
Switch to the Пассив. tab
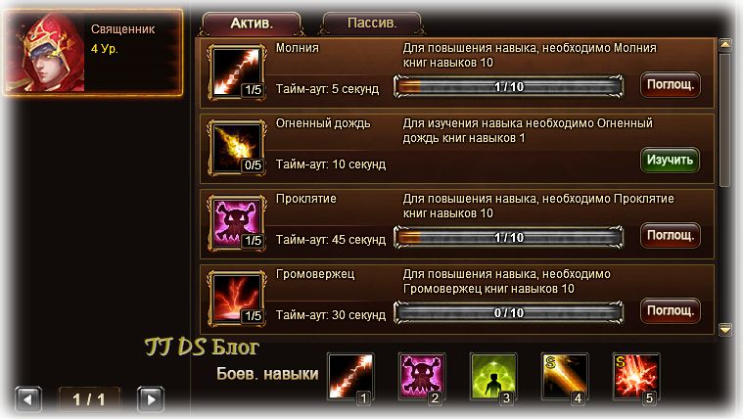tap(372, 23)
